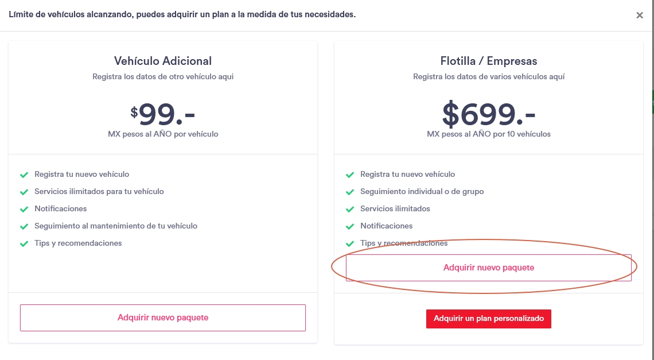
Task: Click checkmark beside Registra tu nuevo vehículo, Flotilla
Action: pyautogui.click(x=350, y=175)
